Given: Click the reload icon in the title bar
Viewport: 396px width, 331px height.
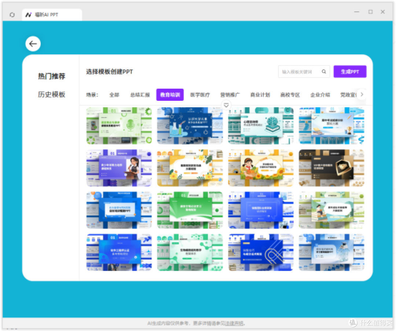Looking at the screenshot, I should pos(12,15).
